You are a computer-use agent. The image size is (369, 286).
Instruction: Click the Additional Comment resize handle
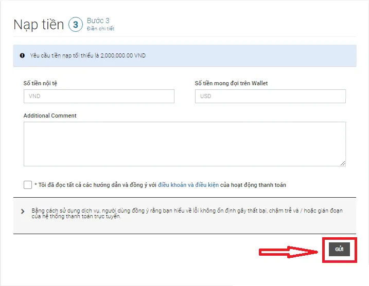point(343,163)
